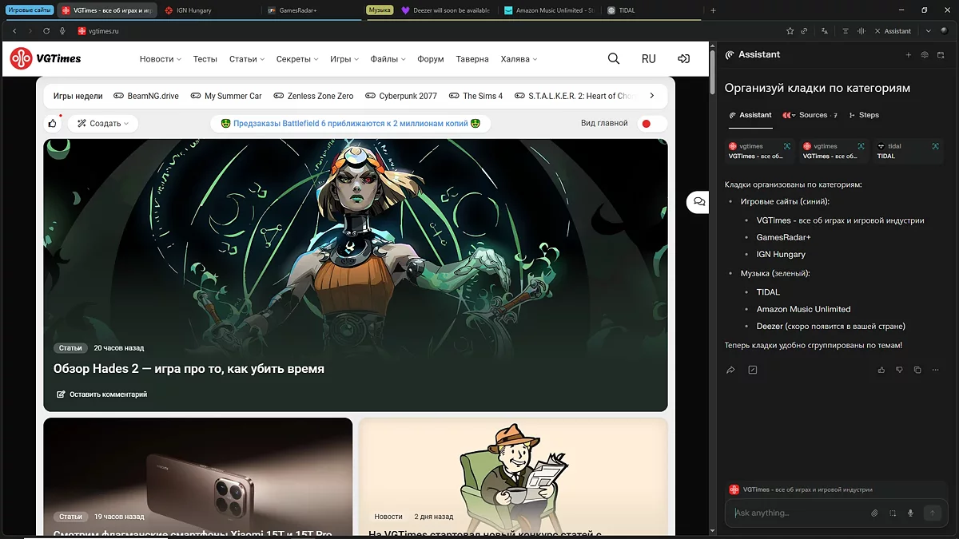Screen dimensions: 959x539
Task: Open the "Обзор Hades 2" article headline
Action: coord(189,369)
